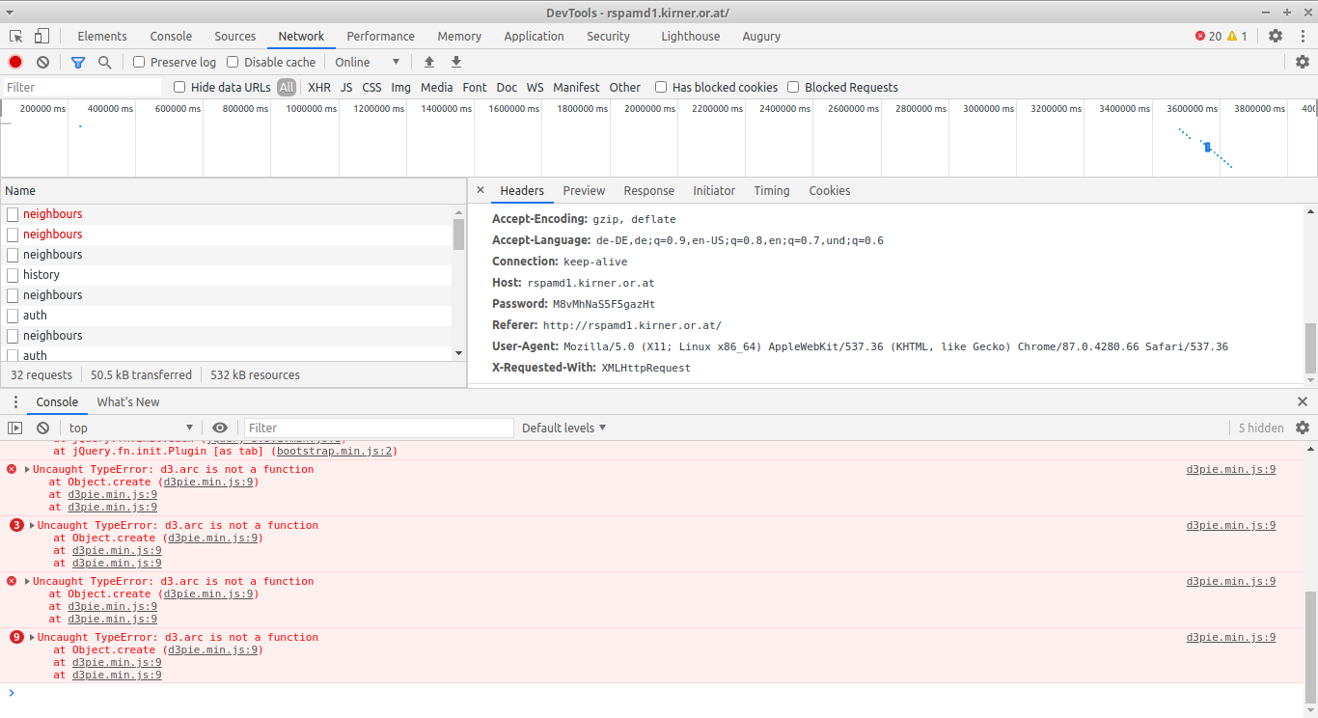Enable the Preserve log checkbox
1318x718 pixels.
[139, 62]
